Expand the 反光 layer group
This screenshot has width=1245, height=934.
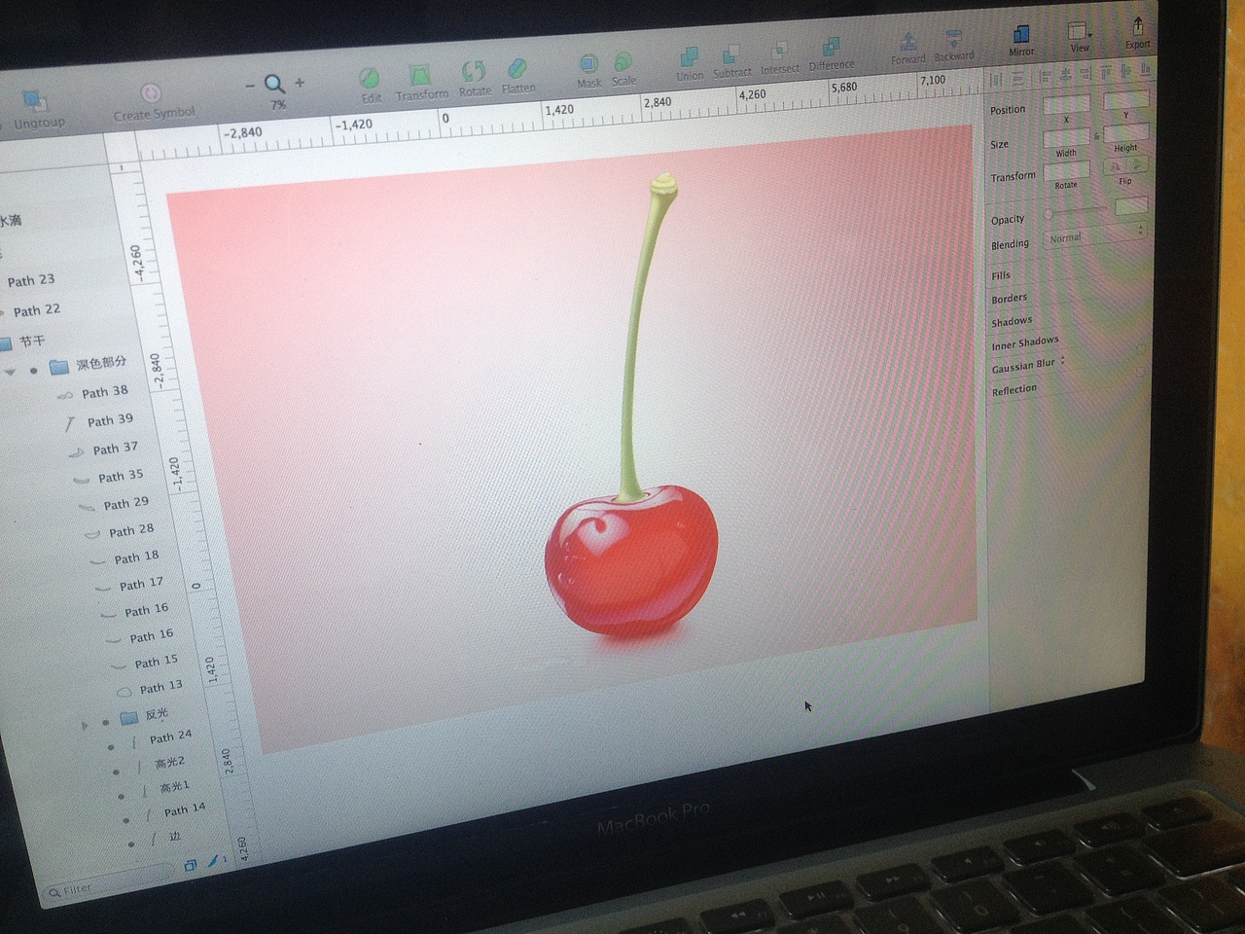pyautogui.click(x=85, y=724)
